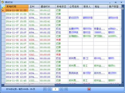Go to the next page of records
Screen dimensions: 125x93
tap(61, 89)
